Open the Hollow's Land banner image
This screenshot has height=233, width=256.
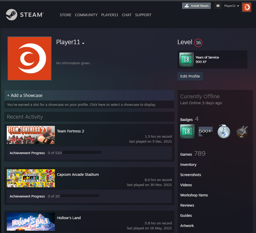coord(31,222)
